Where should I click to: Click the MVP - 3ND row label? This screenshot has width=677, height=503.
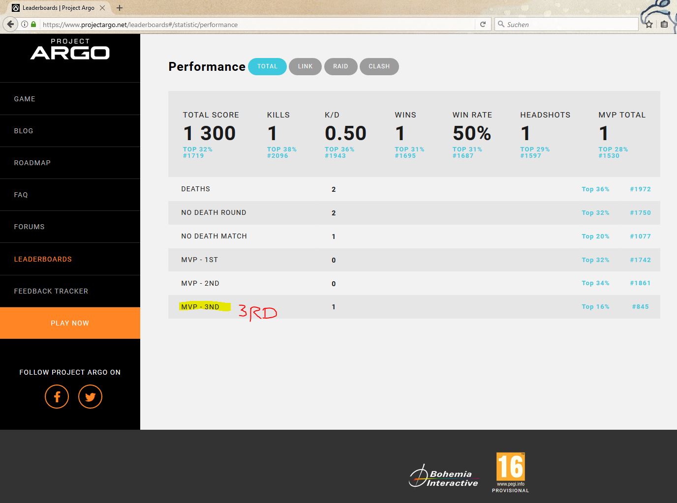pyautogui.click(x=200, y=307)
